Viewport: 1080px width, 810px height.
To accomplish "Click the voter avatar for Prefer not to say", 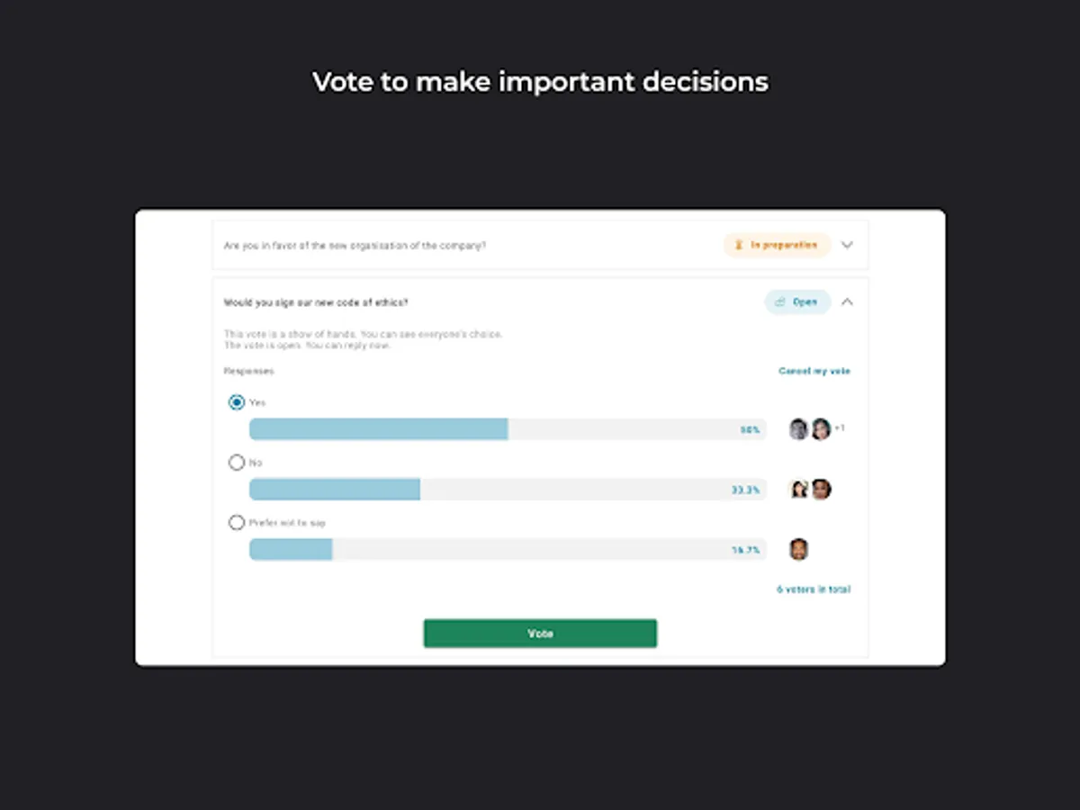I will [798, 549].
